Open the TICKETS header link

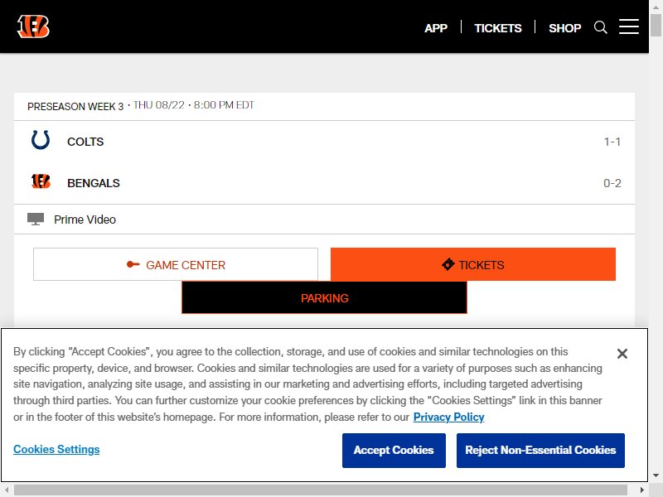(x=498, y=28)
